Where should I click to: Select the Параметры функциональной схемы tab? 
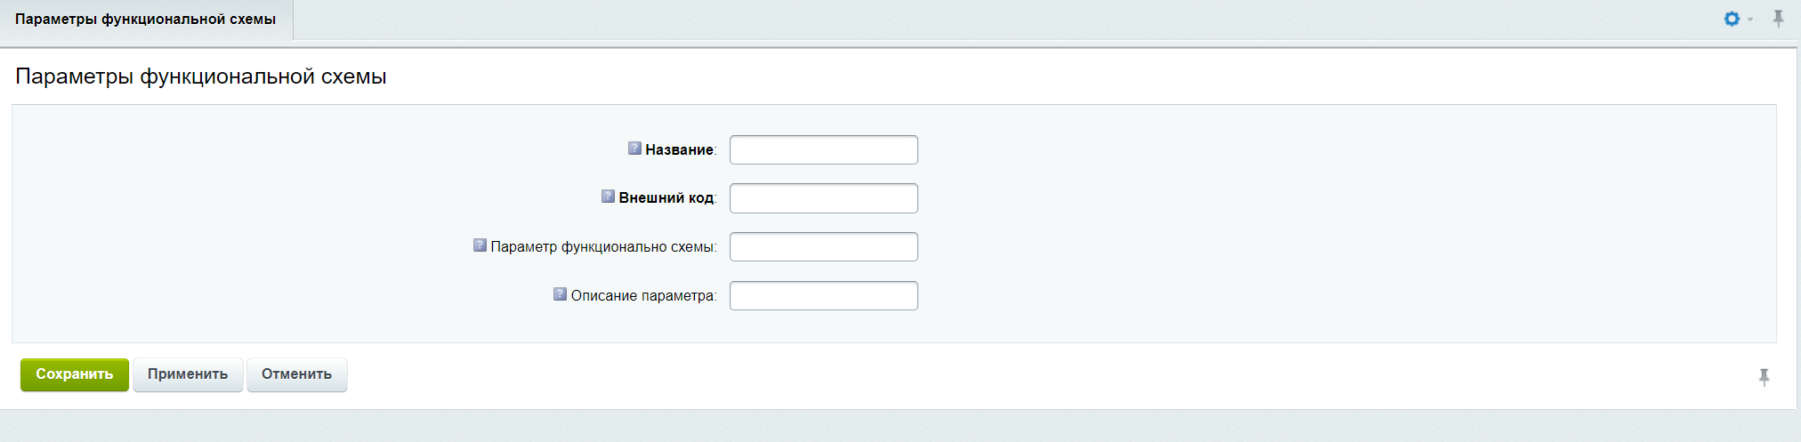(146, 20)
